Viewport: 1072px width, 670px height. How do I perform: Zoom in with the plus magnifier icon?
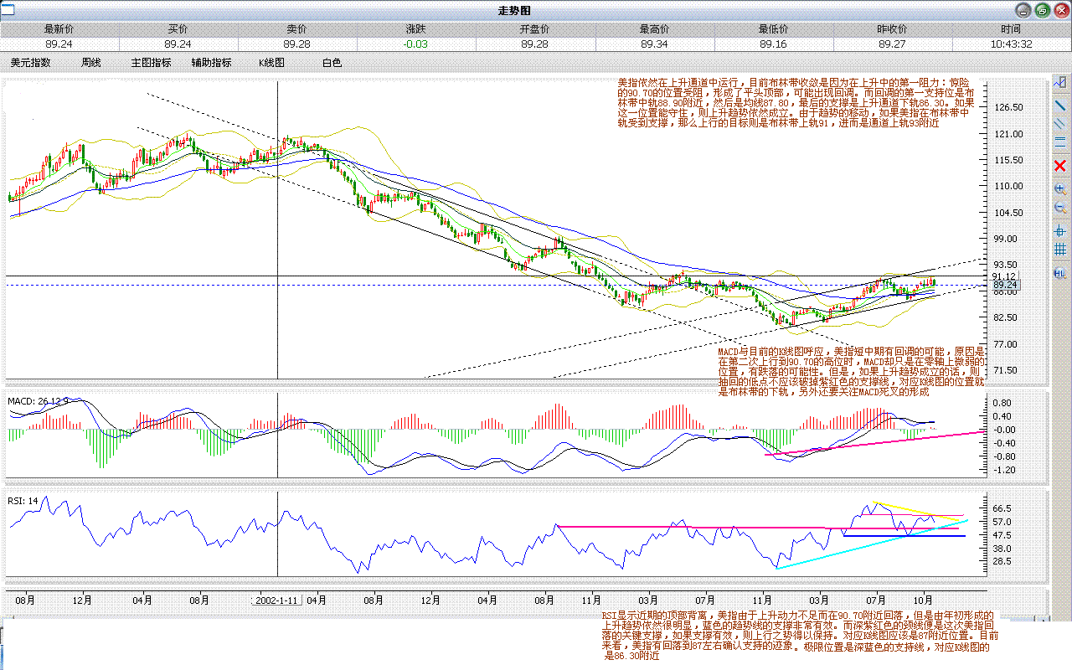tap(1060, 189)
